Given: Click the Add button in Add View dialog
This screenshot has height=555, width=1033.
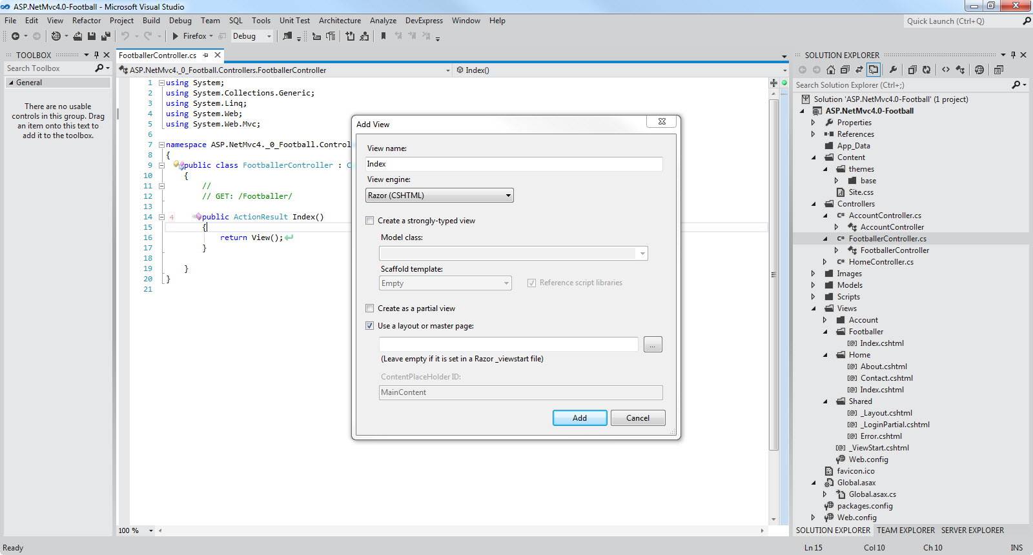Looking at the screenshot, I should (580, 418).
